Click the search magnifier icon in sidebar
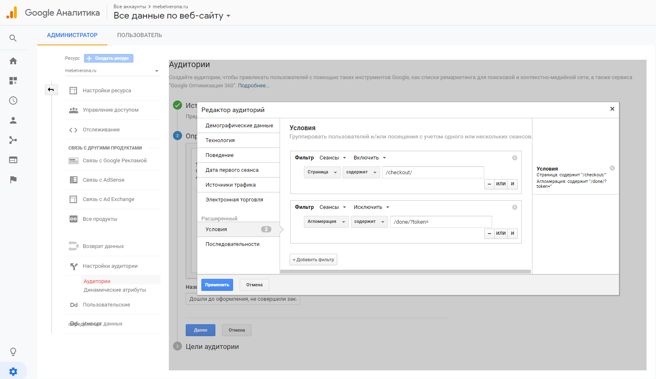Image resolution: width=656 pixels, height=379 pixels. [x=13, y=38]
